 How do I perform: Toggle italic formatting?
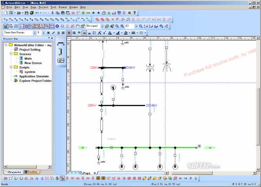coord(53,33)
